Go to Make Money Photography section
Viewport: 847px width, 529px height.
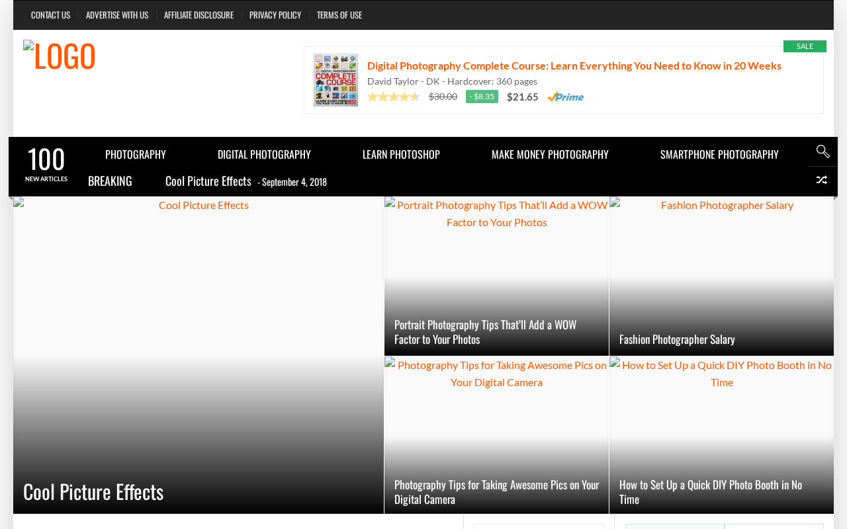pyautogui.click(x=550, y=154)
